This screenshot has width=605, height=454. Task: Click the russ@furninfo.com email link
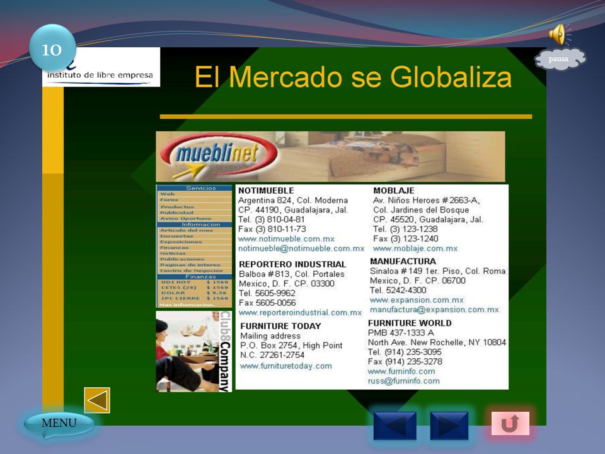[403, 381]
